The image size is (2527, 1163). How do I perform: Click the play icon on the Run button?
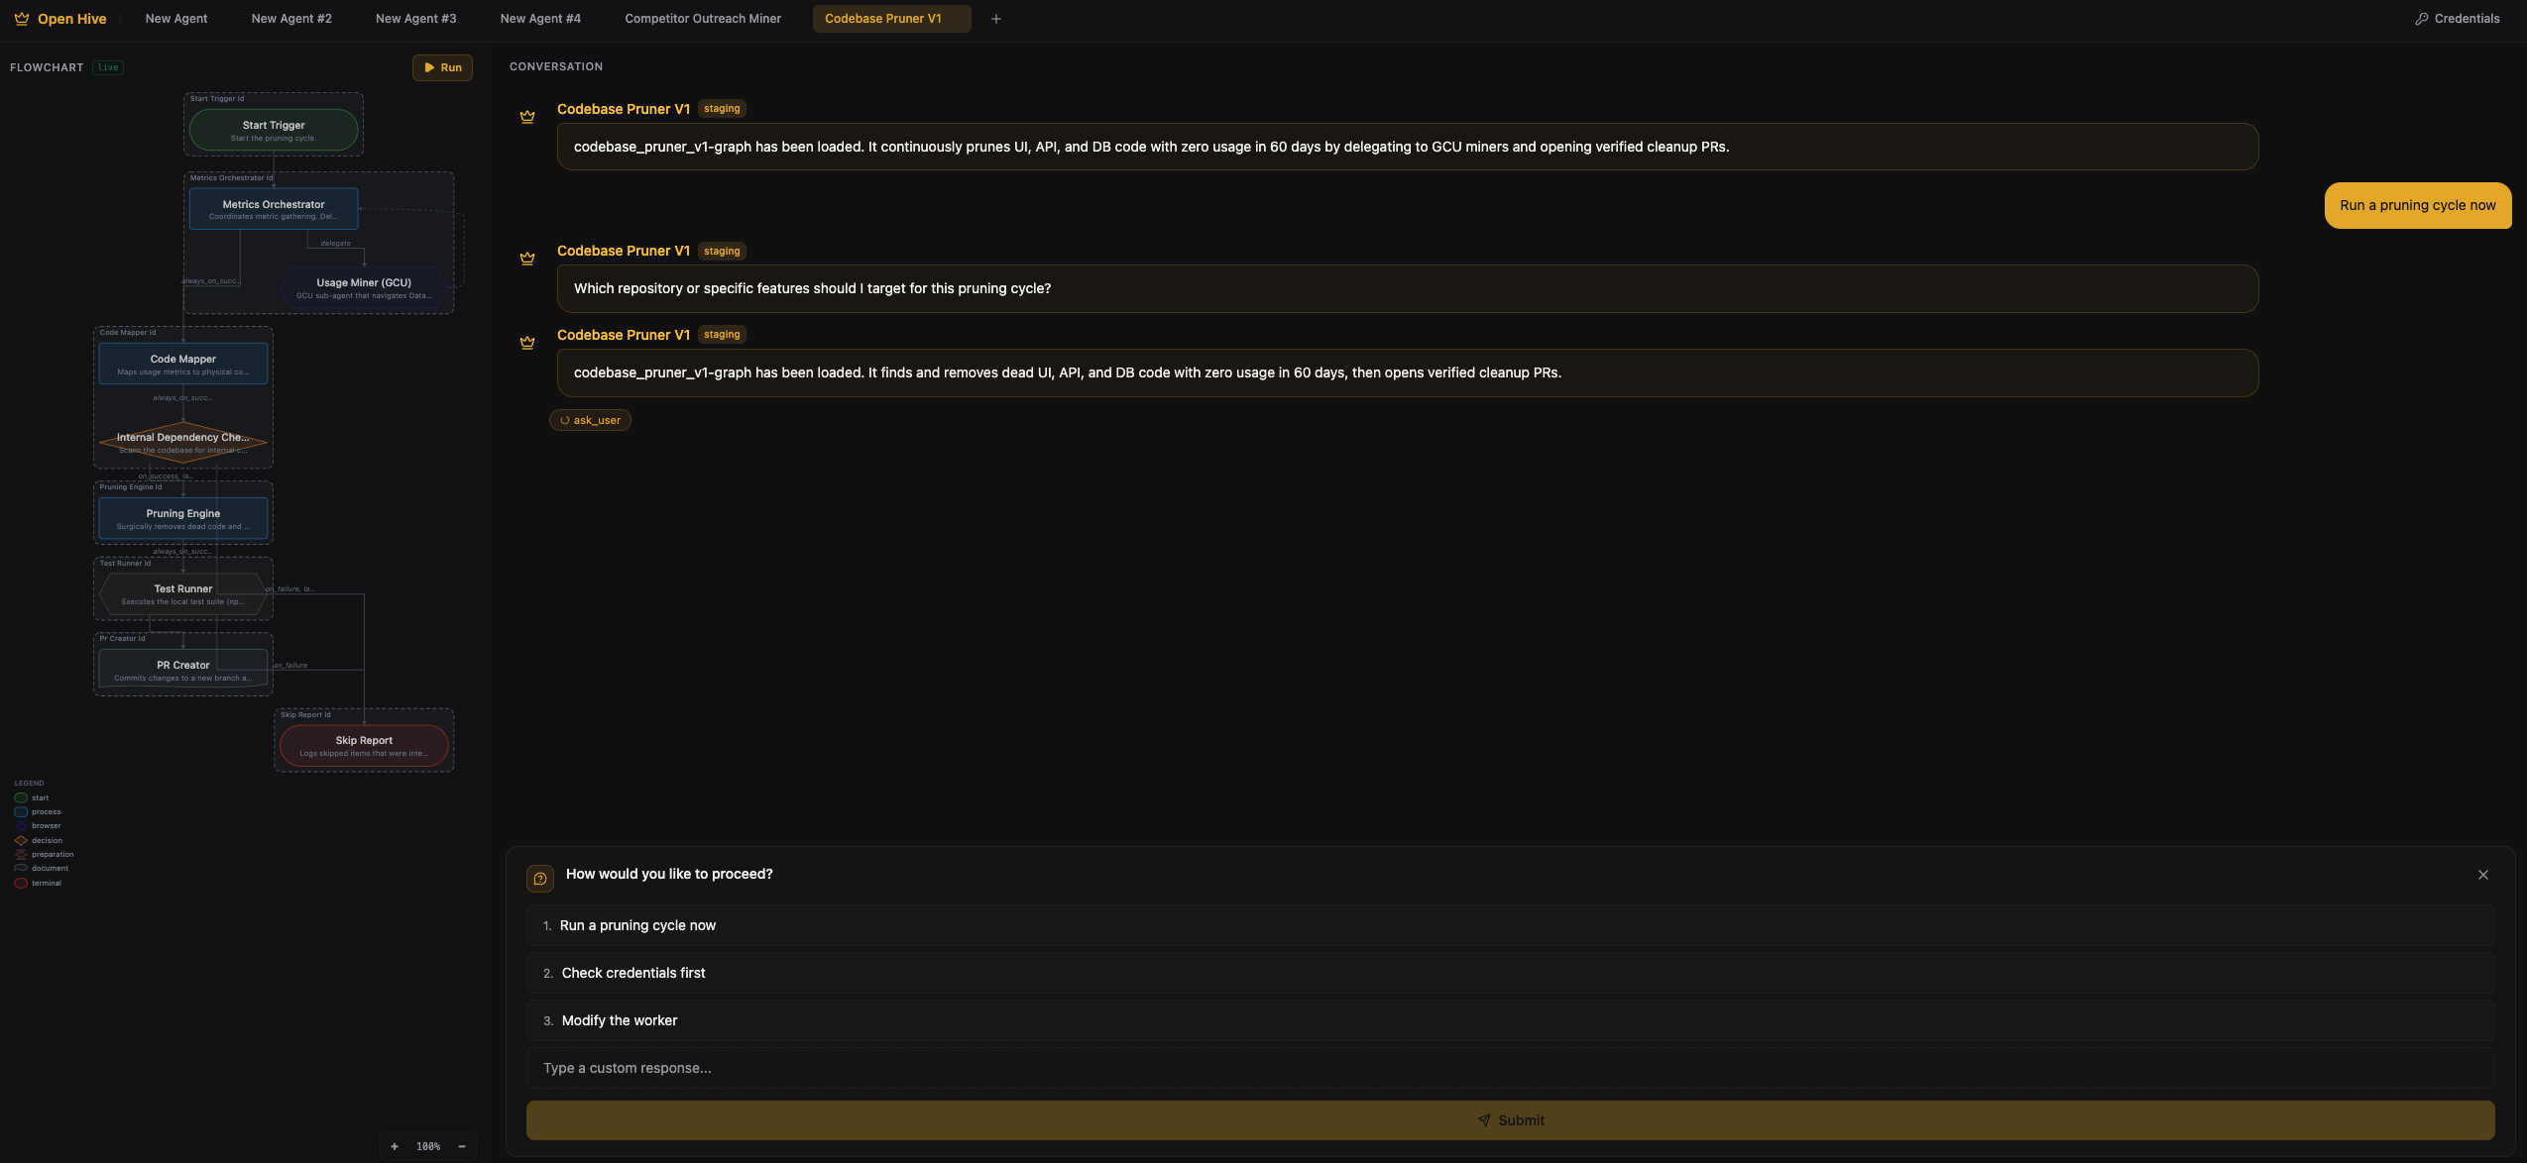pos(428,67)
